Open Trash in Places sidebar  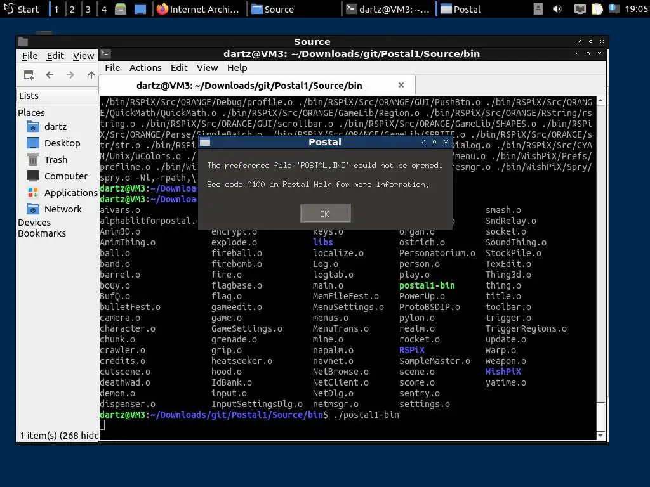pos(57,160)
